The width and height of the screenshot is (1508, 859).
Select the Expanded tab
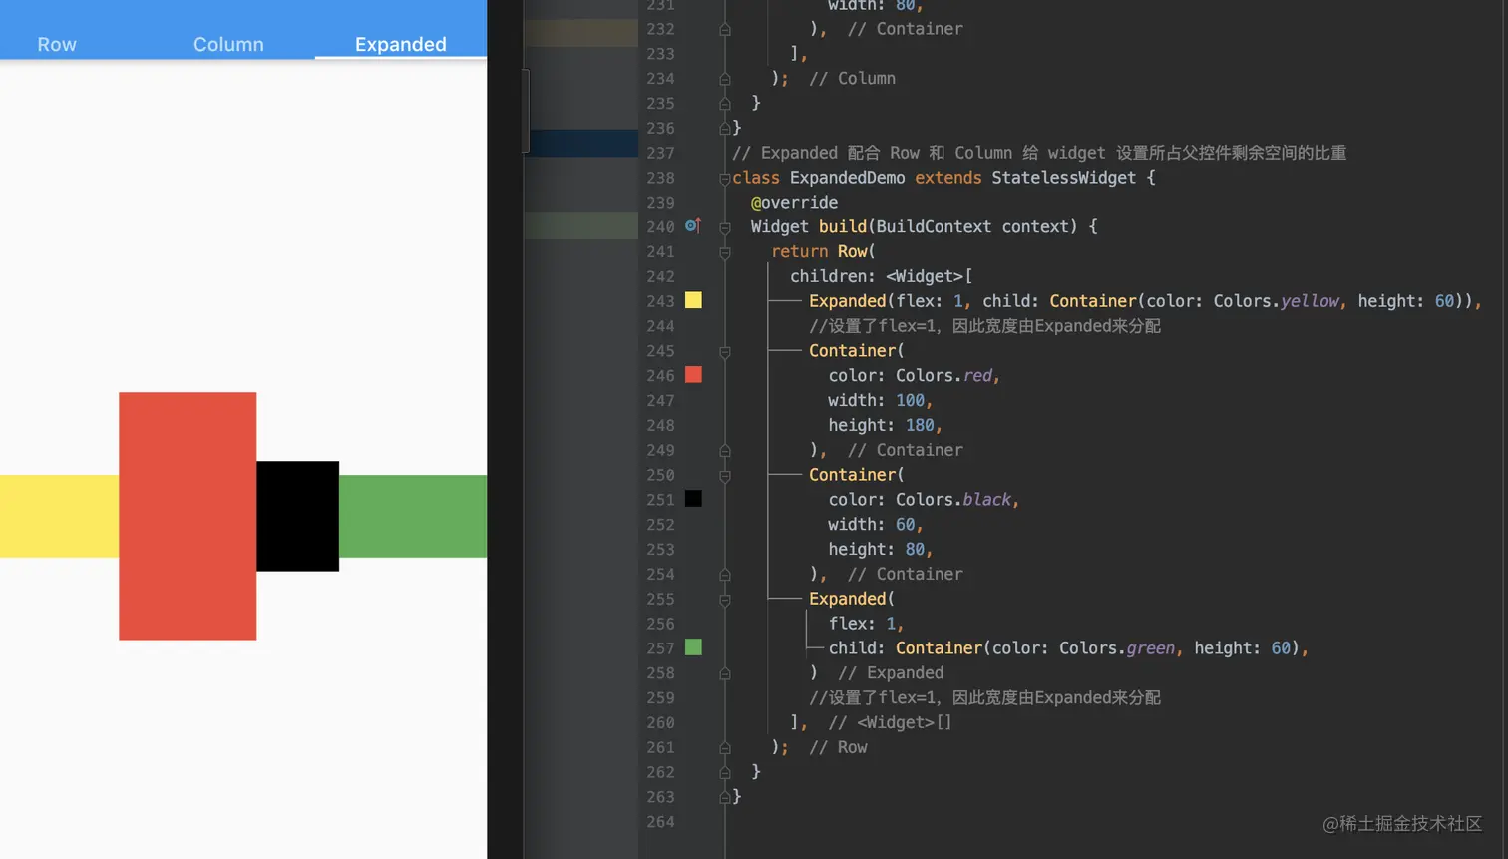400,44
